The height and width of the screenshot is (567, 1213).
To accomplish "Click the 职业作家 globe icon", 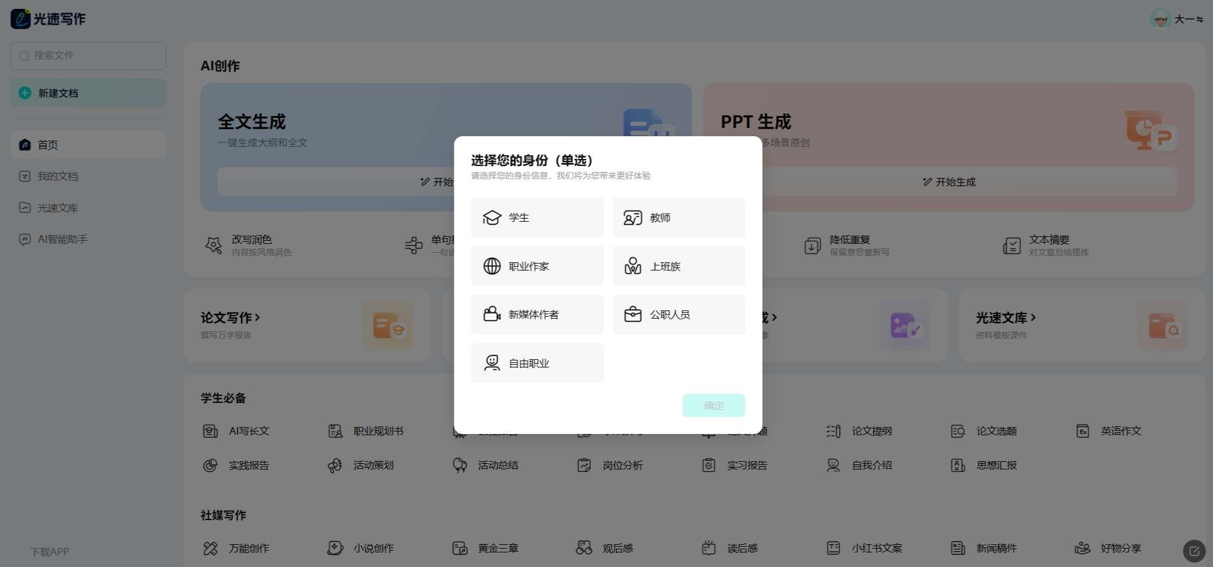I will pyautogui.click(x=492, y=266).
